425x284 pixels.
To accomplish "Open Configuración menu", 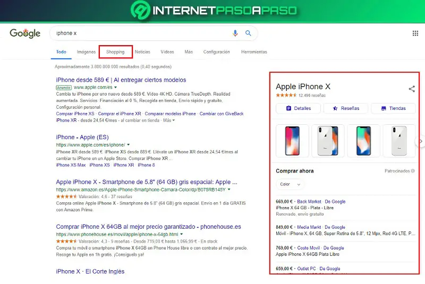I will coord(217,51).
